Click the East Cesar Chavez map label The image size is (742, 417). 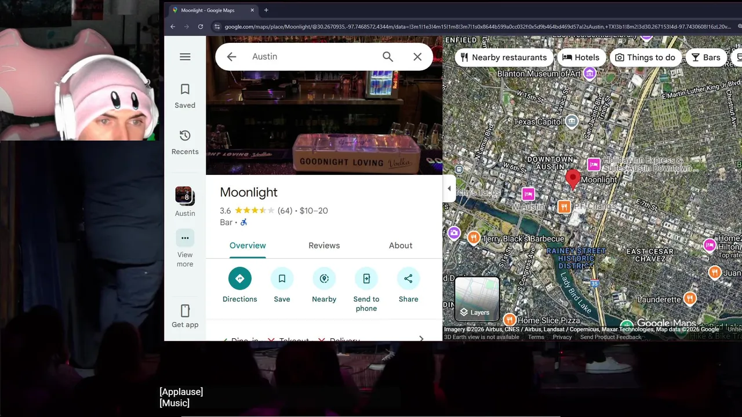click(650, 255)
